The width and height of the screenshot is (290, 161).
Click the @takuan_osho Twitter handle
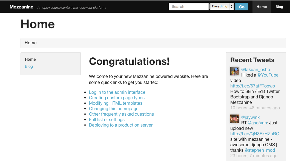[255, 70]
